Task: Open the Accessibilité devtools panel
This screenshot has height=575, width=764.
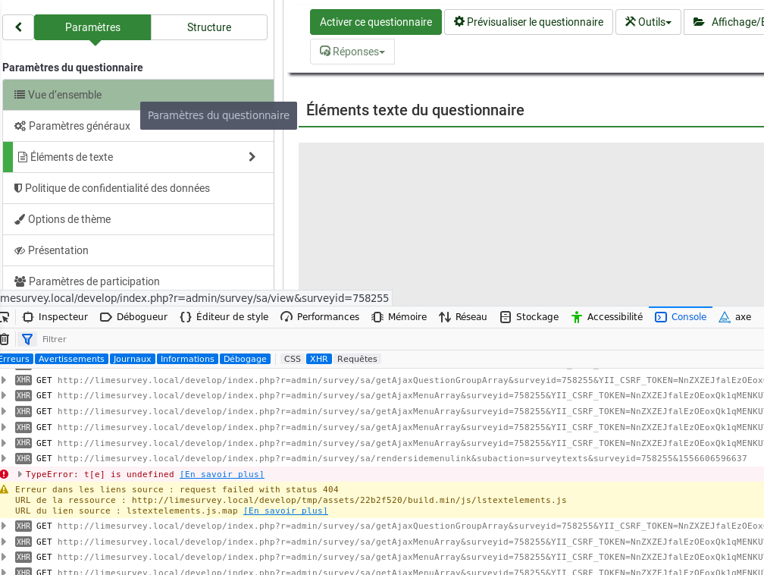Action: [606, 317]
